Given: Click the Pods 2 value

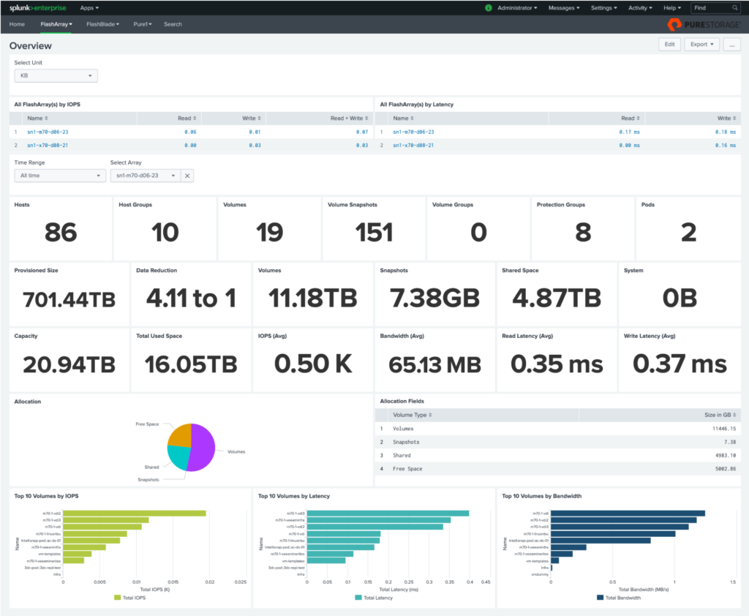Looking at the screenshot, I should (x=688, y=233).
